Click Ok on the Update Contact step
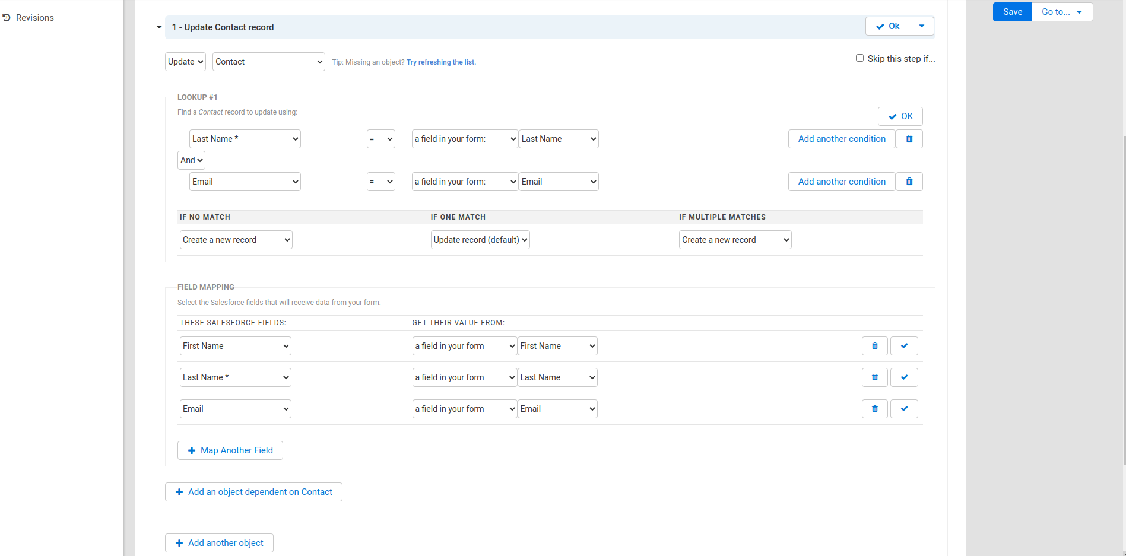Viewport: 1126px width, 556px height. (887, 26)
